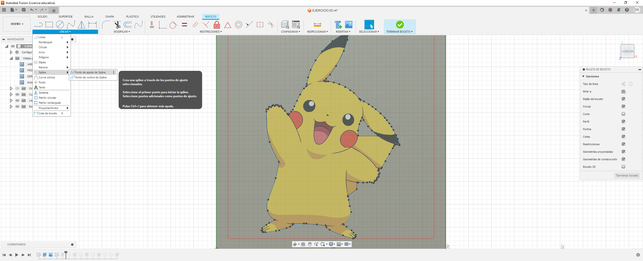The height and width of the screenshot is (261, 643).
Task: Select the concentric constraint
Action: (x=239, y=25)
